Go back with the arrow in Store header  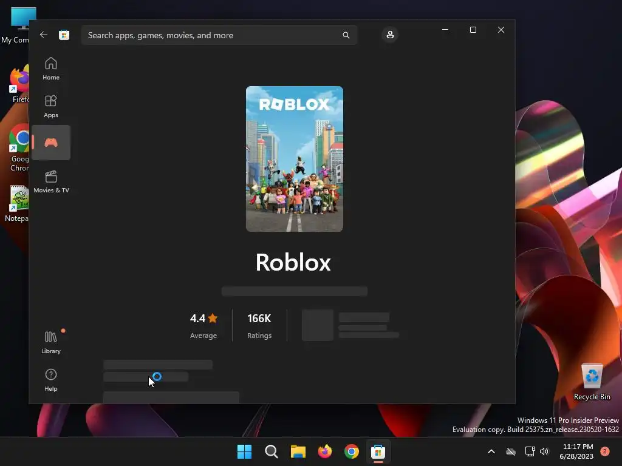coord(44,35)
